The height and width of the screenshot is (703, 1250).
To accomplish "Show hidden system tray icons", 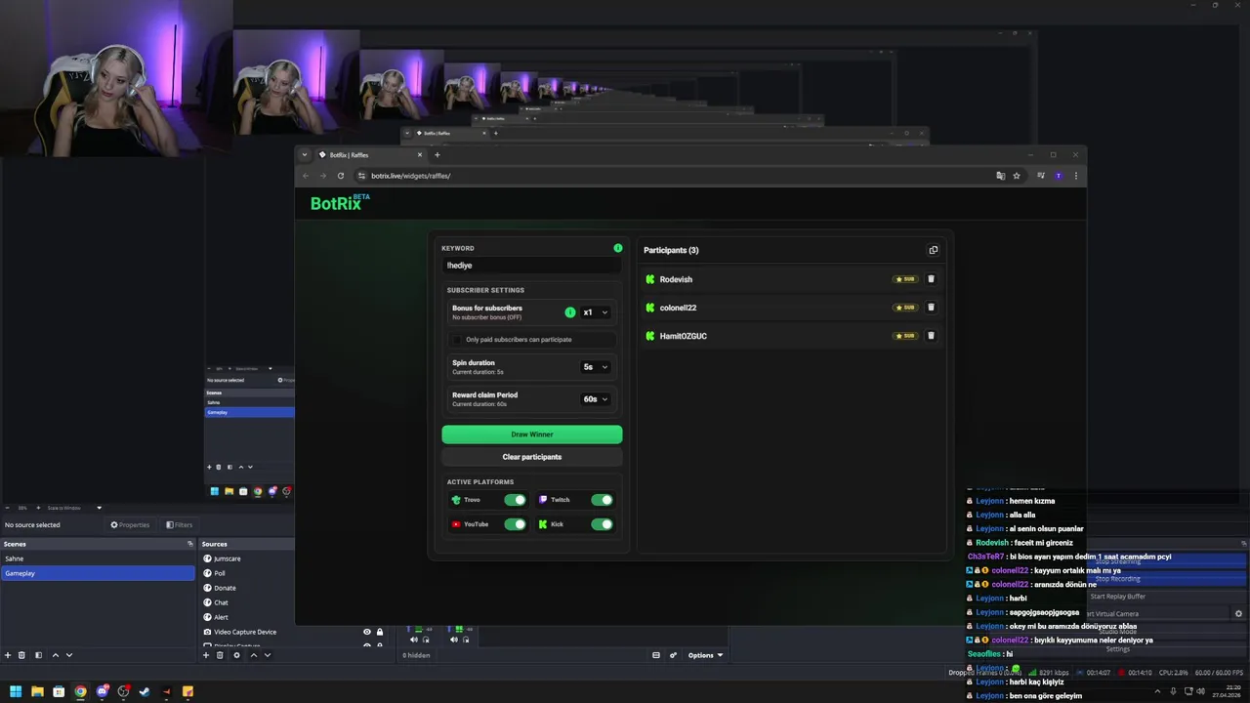I will (x=1158, y=691).
